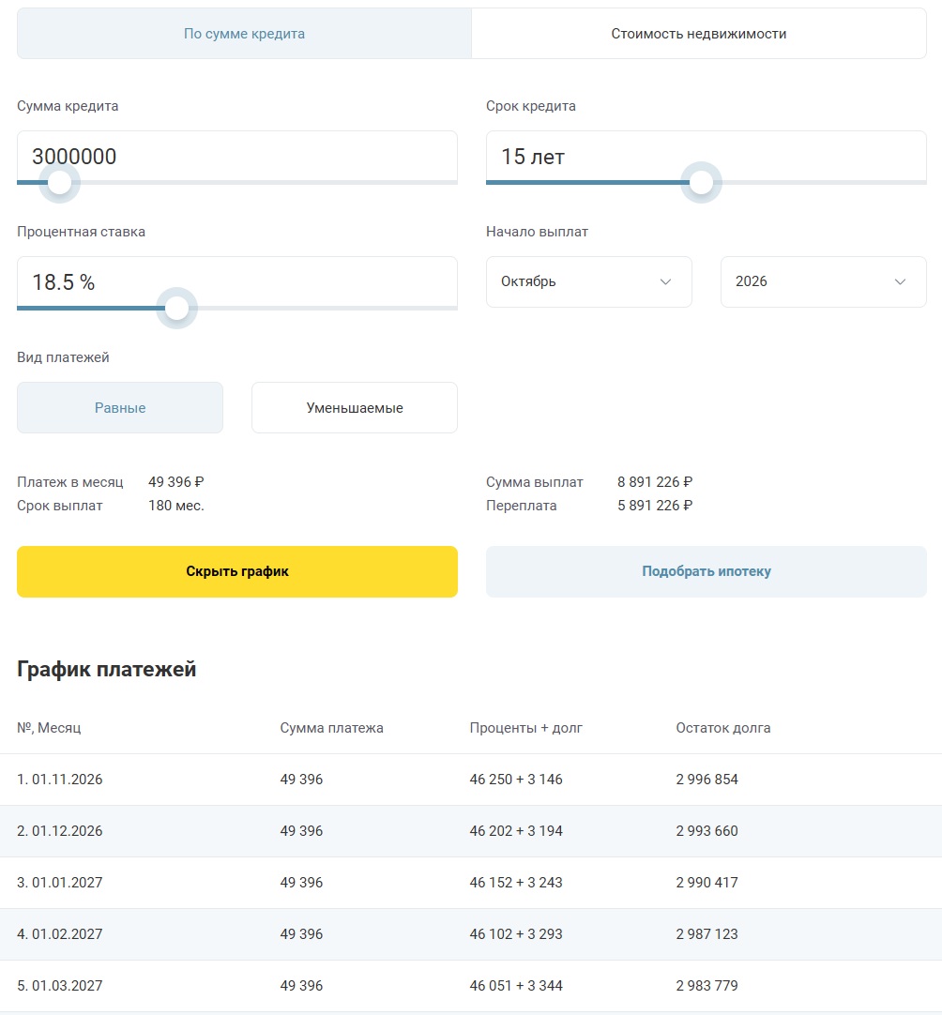This screenshot has height=1015, width=942.
Task: Click the Скрыть график button
Action: (x=237, y=571)
